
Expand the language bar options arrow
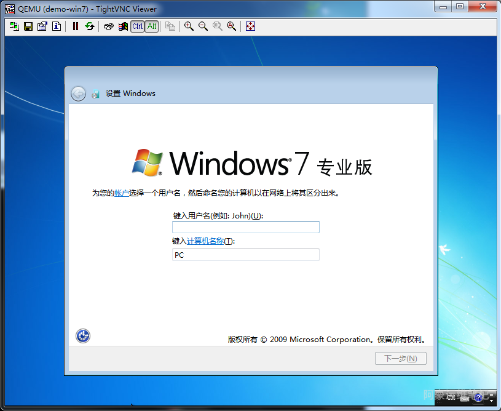pyautogui.click(x=491, y=400)
